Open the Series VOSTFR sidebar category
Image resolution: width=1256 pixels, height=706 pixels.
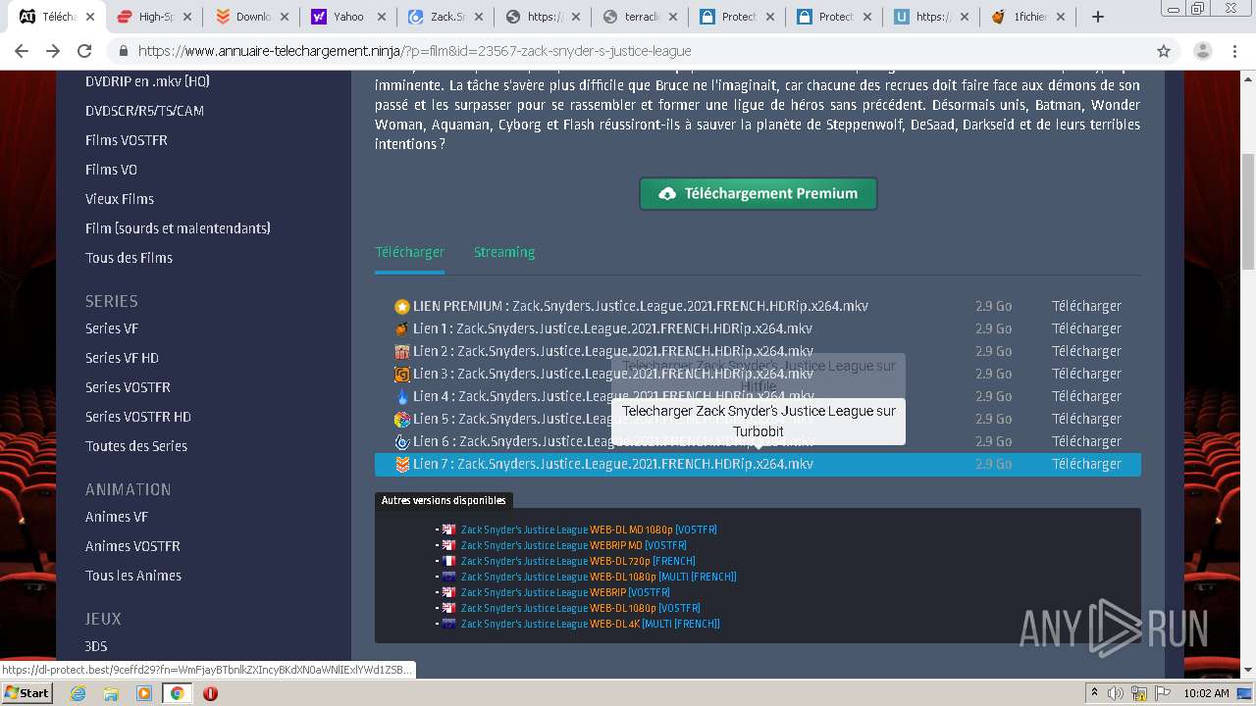point(128,387)
